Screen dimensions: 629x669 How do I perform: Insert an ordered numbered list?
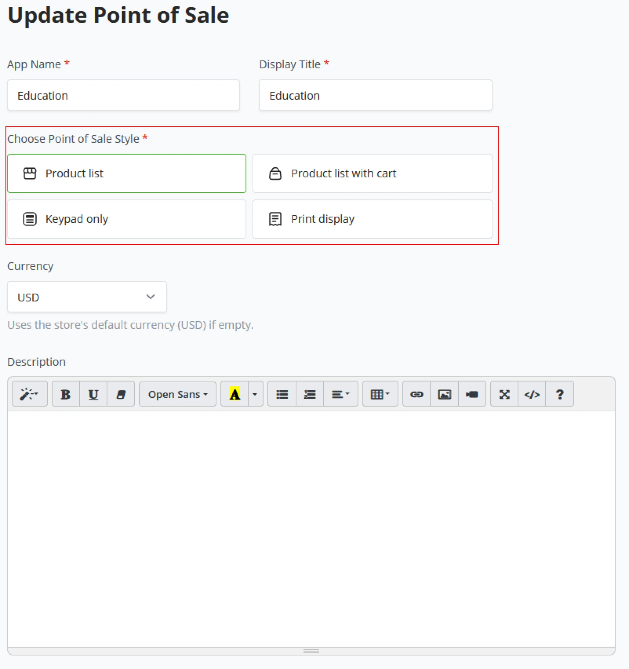point(310,394)
